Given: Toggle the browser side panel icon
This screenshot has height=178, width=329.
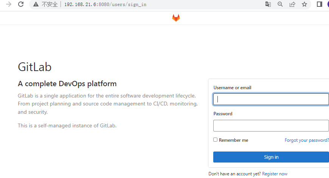Looking at the screenshot, I should [319, 4].
